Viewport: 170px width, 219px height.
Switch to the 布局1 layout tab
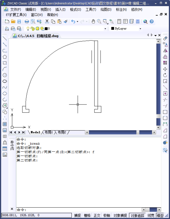coord(49,132)
